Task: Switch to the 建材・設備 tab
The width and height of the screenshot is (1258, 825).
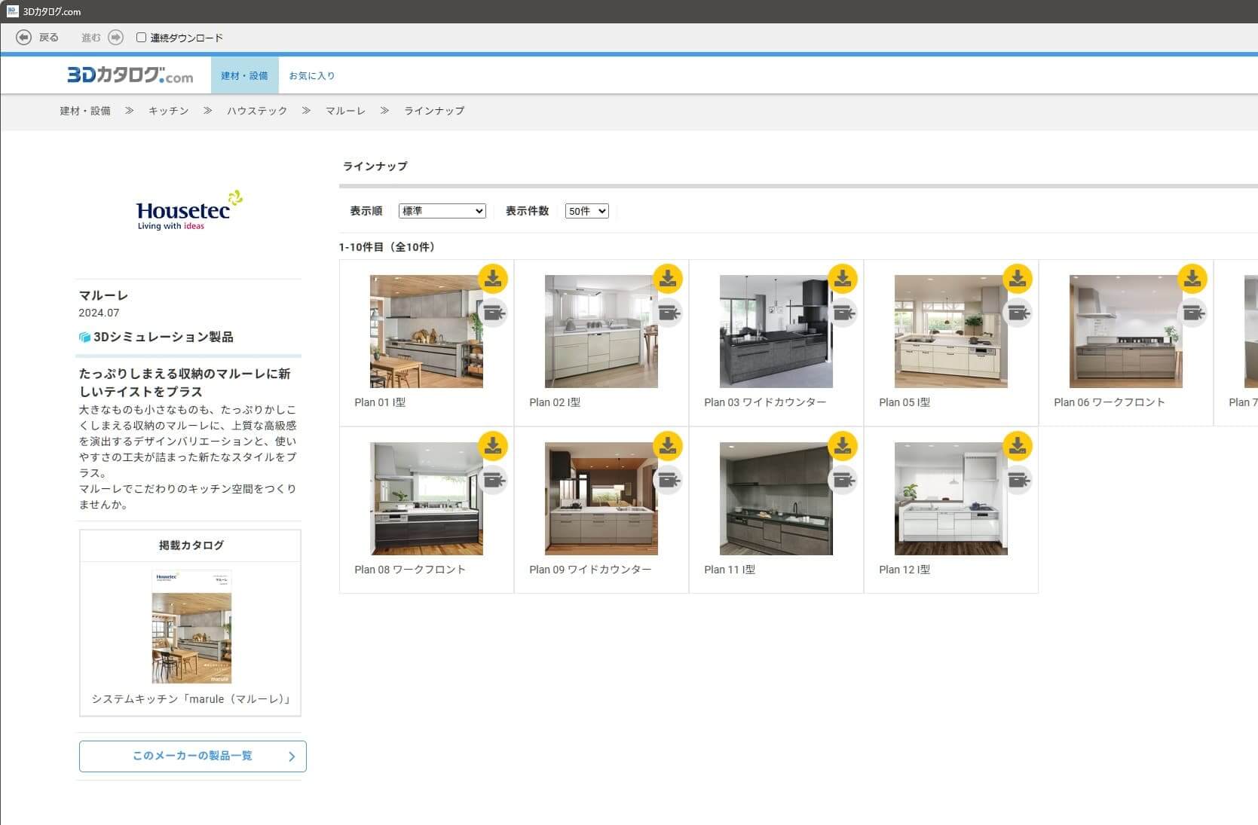Action: pos(244,75)
